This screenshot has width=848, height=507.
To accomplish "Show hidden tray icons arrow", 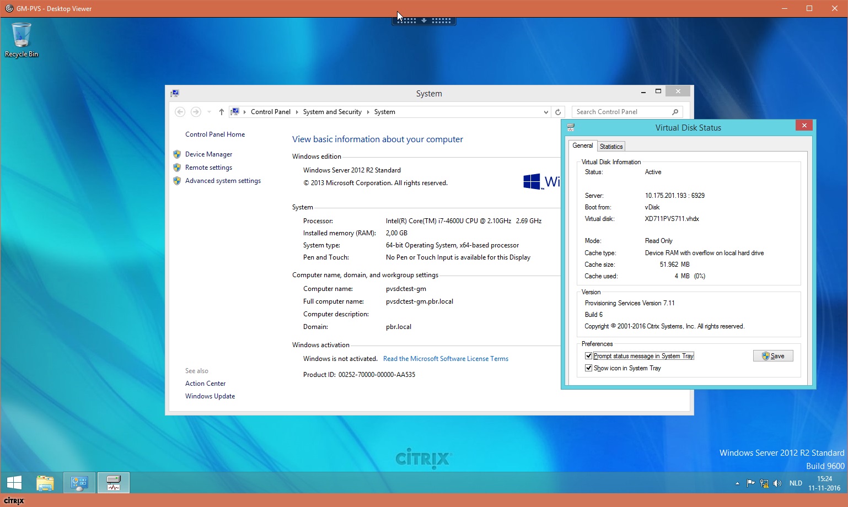I will coord(737,483).
